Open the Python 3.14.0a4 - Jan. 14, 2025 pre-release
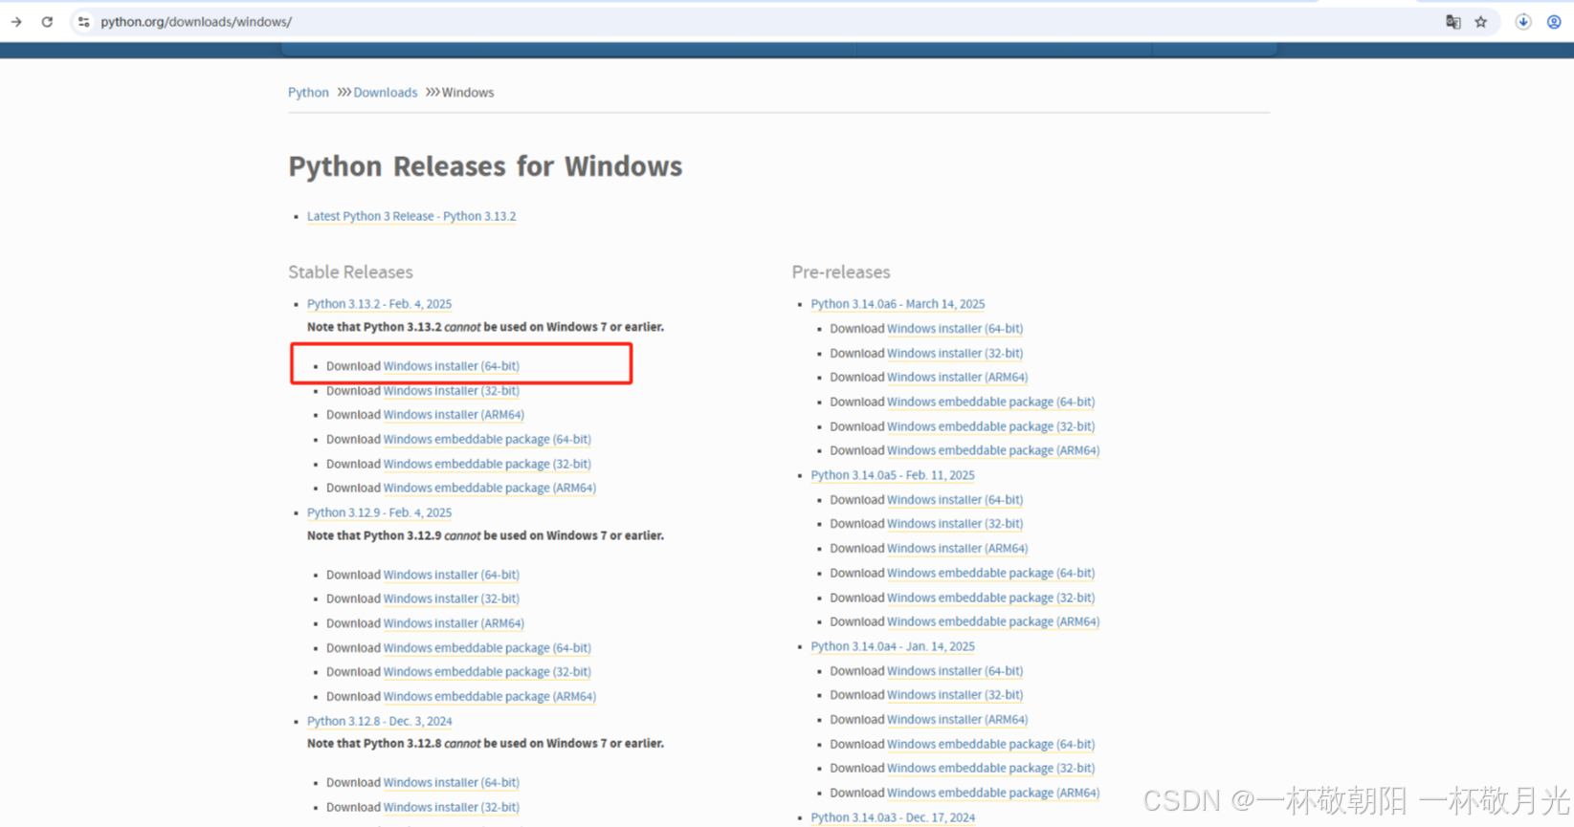This screenshot has height=827, width=1574. click(x=893, y=647)
